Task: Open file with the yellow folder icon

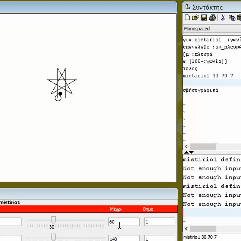Action: (x=195, y=17)
